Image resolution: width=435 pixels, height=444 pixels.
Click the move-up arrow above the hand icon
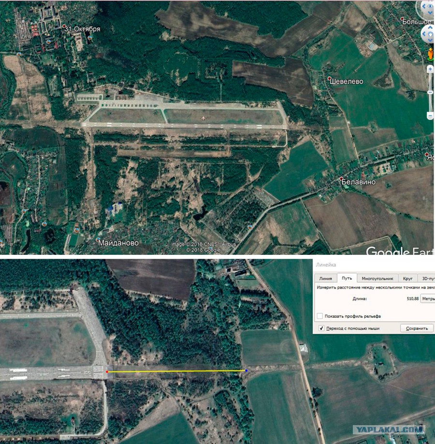(430, 27)
